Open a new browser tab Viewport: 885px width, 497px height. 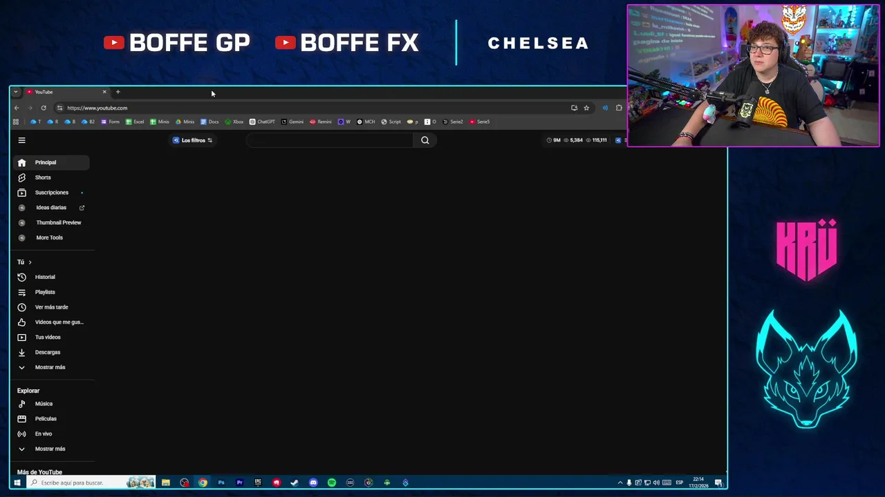(118, 92)
